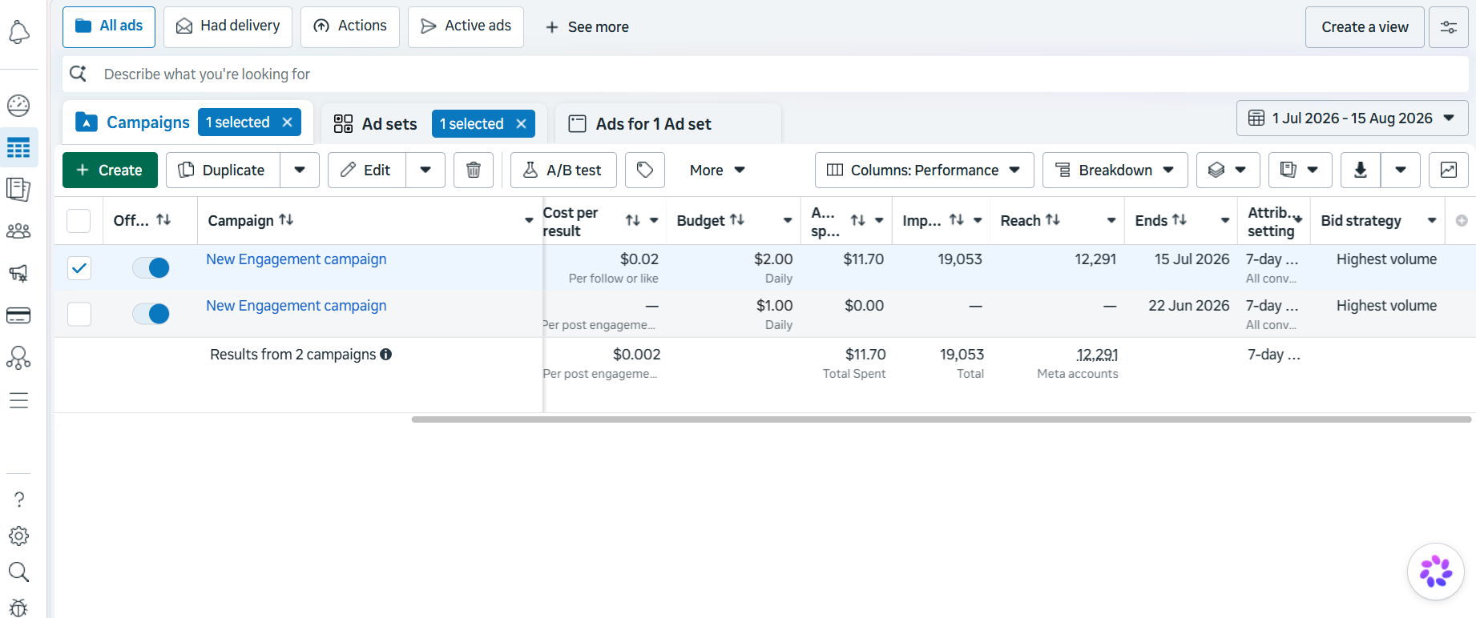Turn off the $1.00 budget campaign toggle

pos(151,314)
